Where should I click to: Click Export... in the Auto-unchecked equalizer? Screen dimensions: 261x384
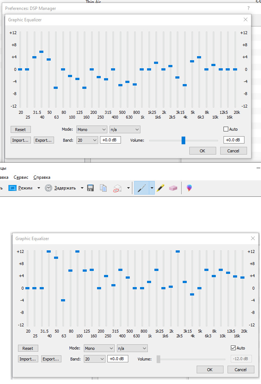(x=44, y=140)
